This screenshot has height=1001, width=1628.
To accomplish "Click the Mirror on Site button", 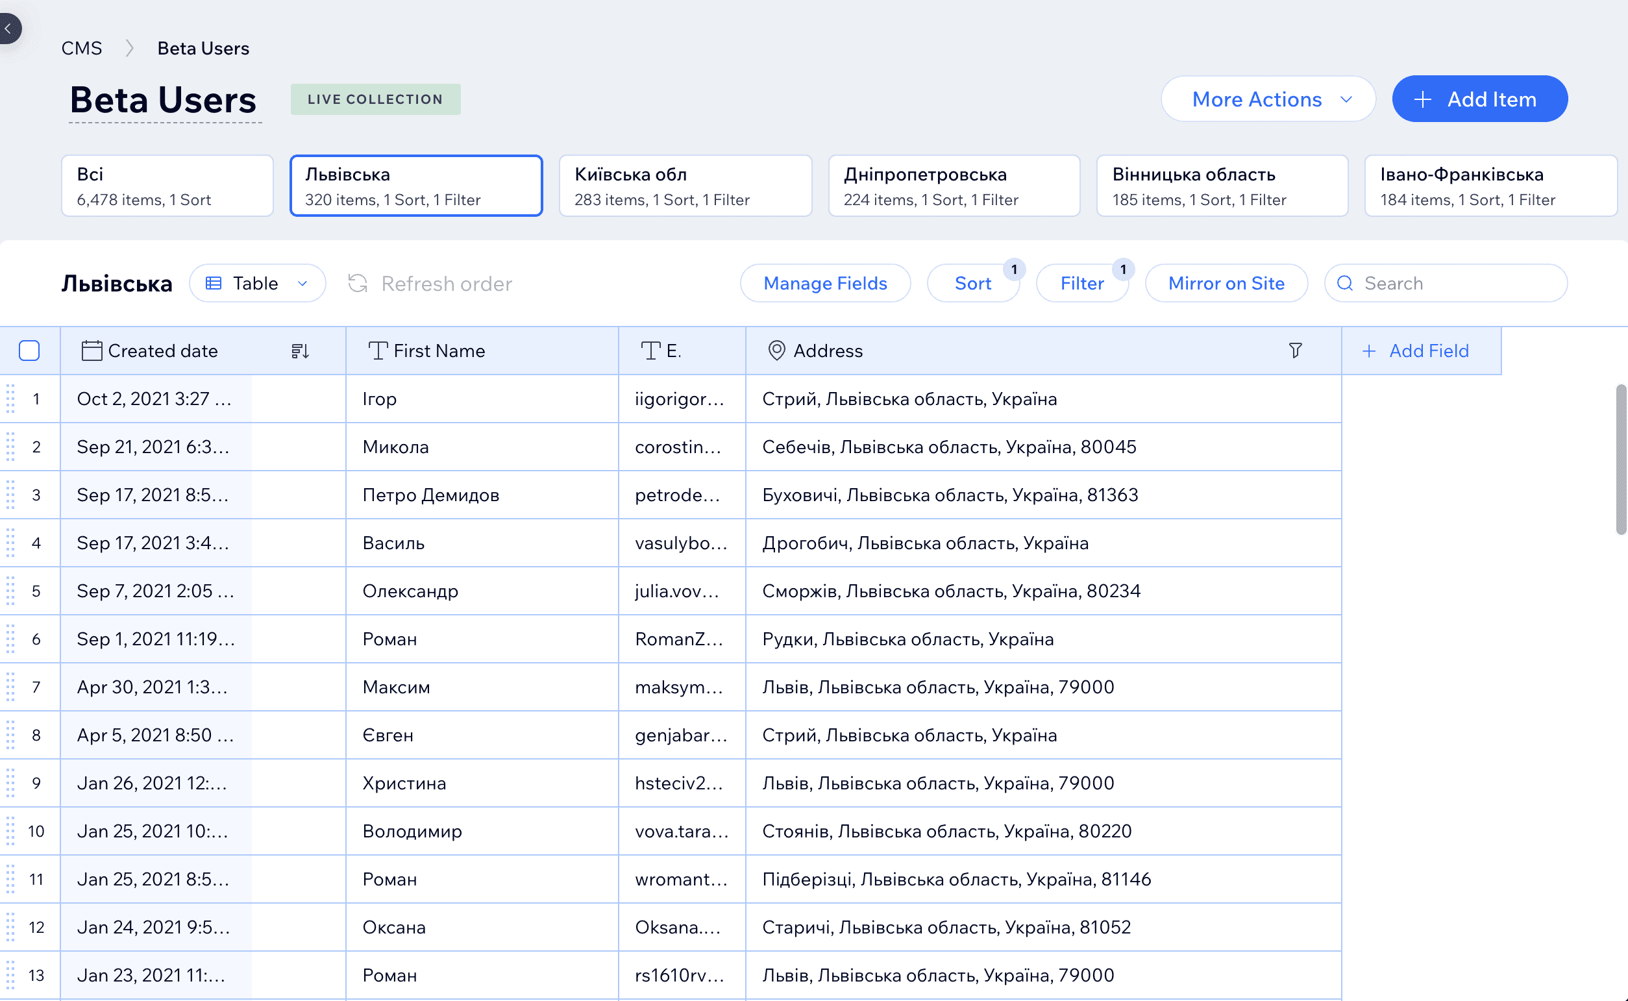I will (1226, 283).
